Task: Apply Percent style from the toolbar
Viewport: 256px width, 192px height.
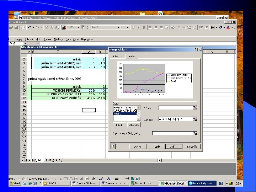Action: [178, 27]
